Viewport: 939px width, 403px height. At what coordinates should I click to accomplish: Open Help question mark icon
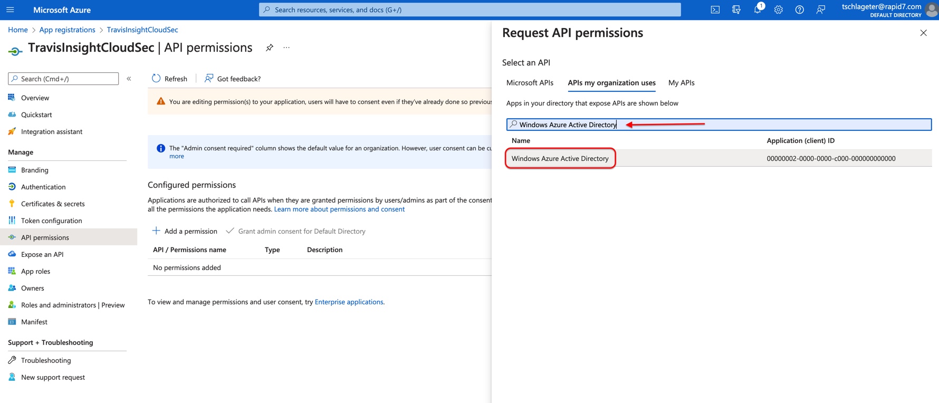click(800, 9)
